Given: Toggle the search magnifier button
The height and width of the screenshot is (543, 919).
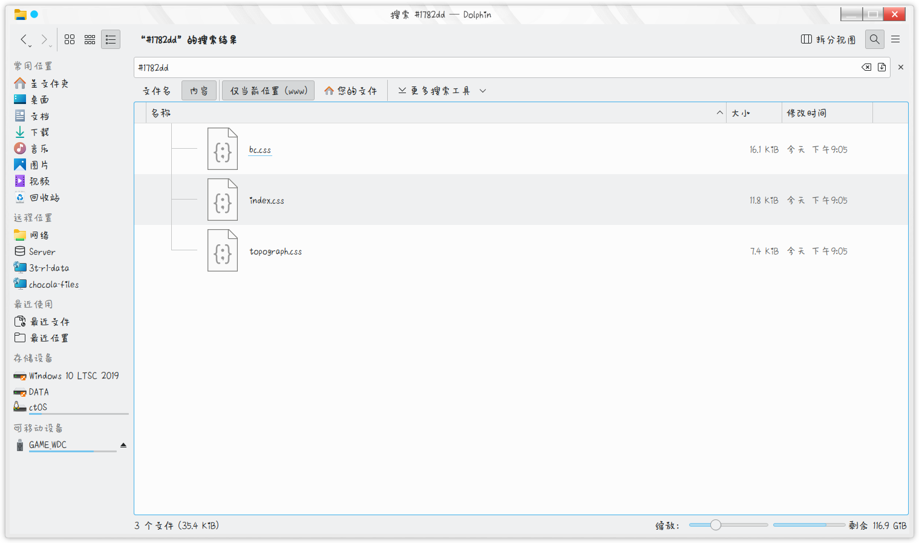Looking at the screenshot, I should point(875,39).
